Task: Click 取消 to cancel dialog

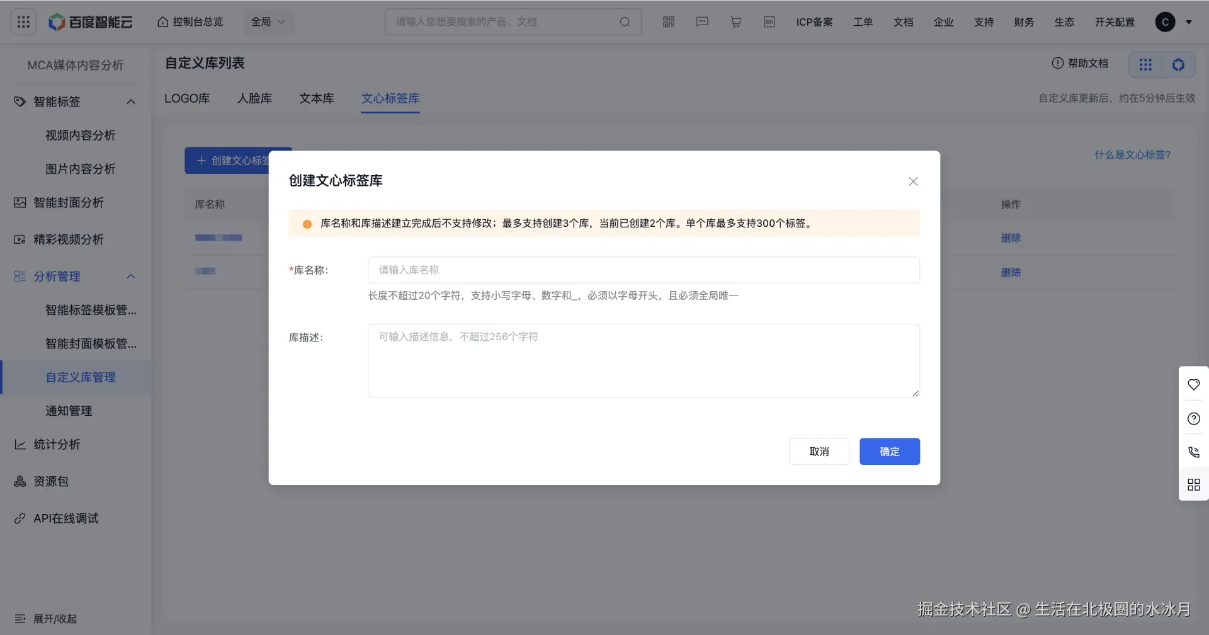Action: [819, 452]
